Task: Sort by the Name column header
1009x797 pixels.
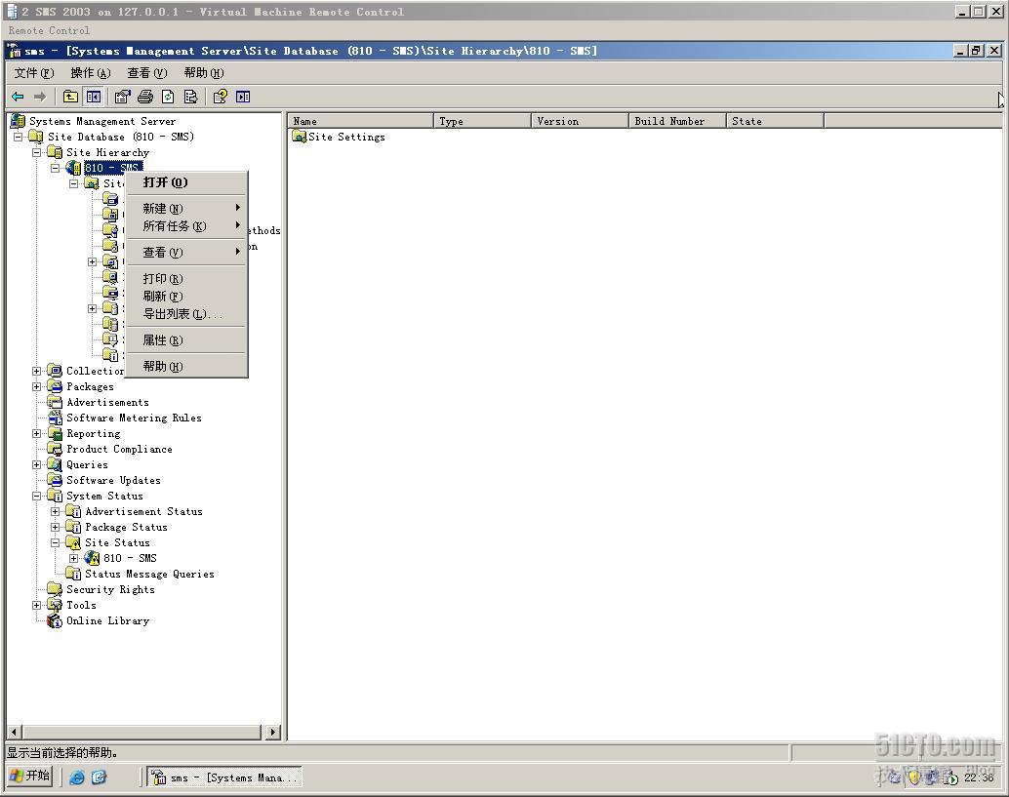Action: point(361,121)
